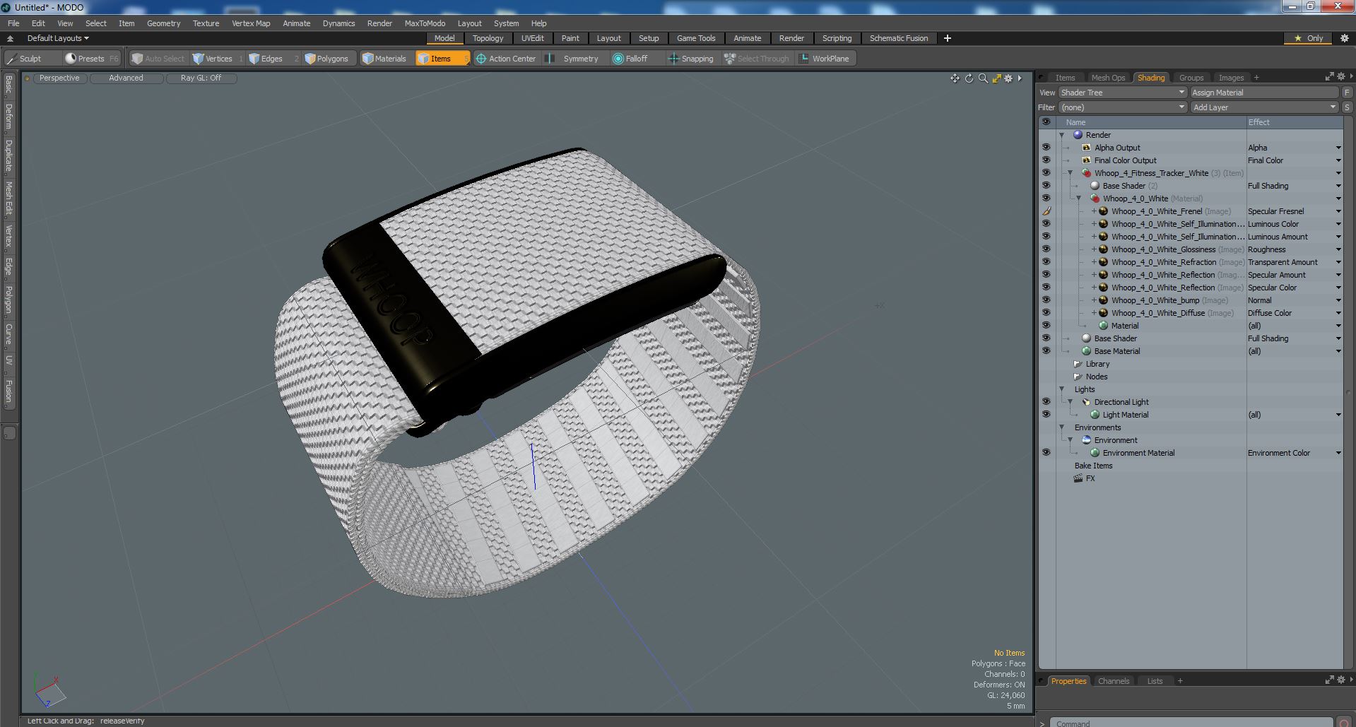Open the MaxToModo menu
Screen dimensions: 1356x727
pyautogui.click(x=425, y=23)
